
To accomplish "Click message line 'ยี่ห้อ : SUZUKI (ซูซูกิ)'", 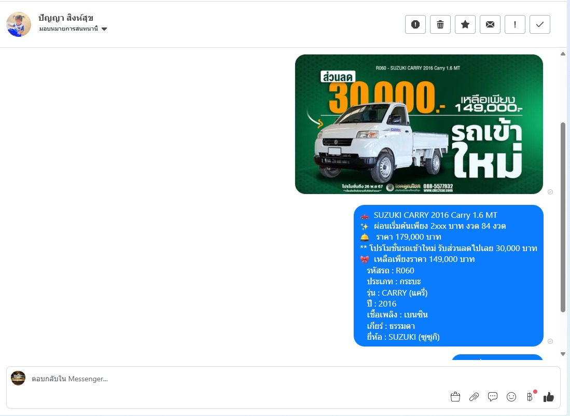I will point(403,337).
